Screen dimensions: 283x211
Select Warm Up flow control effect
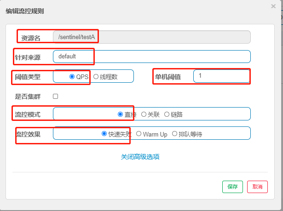pos(139,134)
